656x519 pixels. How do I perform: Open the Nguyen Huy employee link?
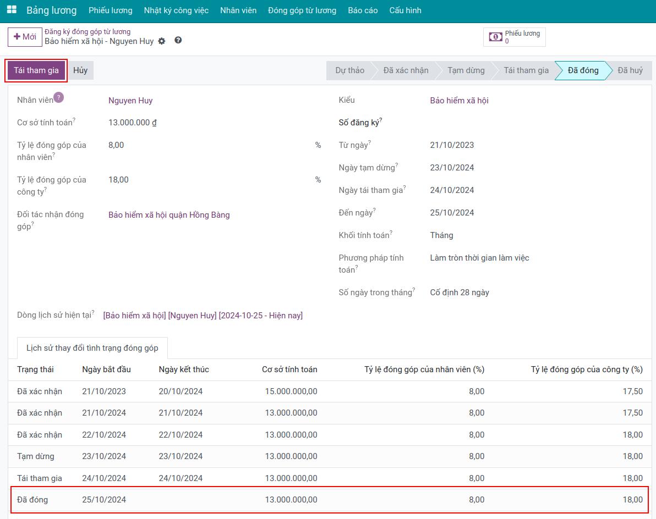(130, 101)
